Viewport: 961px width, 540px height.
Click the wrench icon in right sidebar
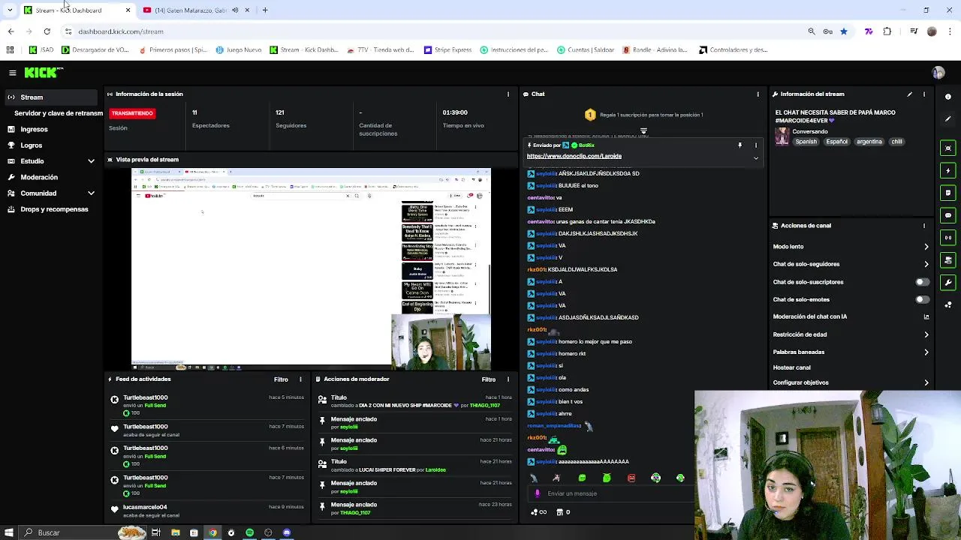point(948,283)
